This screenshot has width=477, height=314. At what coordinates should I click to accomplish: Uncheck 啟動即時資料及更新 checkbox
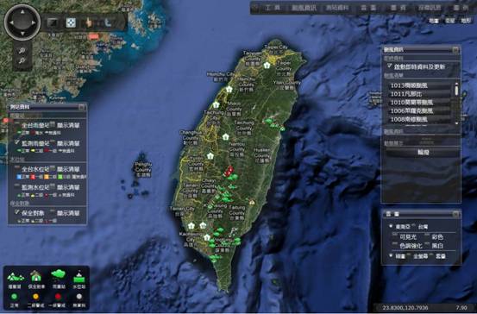click(x=389, y=66)
